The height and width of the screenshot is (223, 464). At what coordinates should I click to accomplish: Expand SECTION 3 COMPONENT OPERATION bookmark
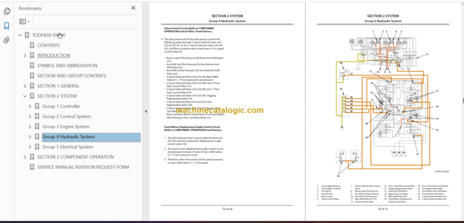pyautogui.click(x=25, y=157)
